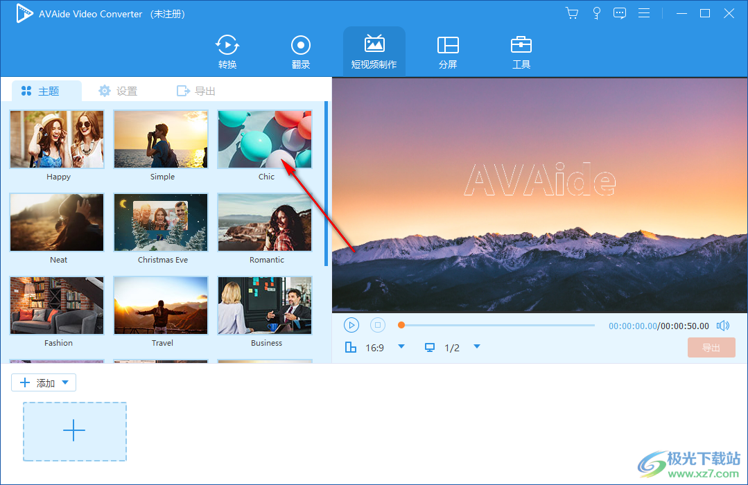Image resolution: width=748 pixels, height=485 pixels.
Task: Click the Happy theme label
Action: [59, 177]
